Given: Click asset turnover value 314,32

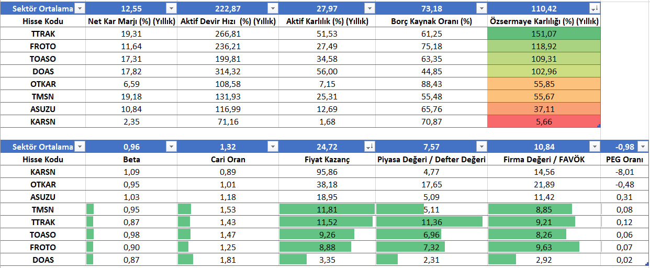Looking at the screenshot, I should coord(227,71).
